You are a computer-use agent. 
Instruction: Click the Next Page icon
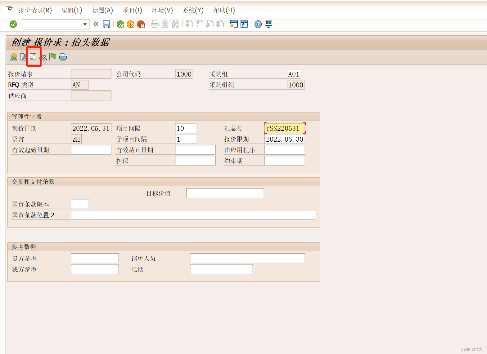tap(210, 24)
